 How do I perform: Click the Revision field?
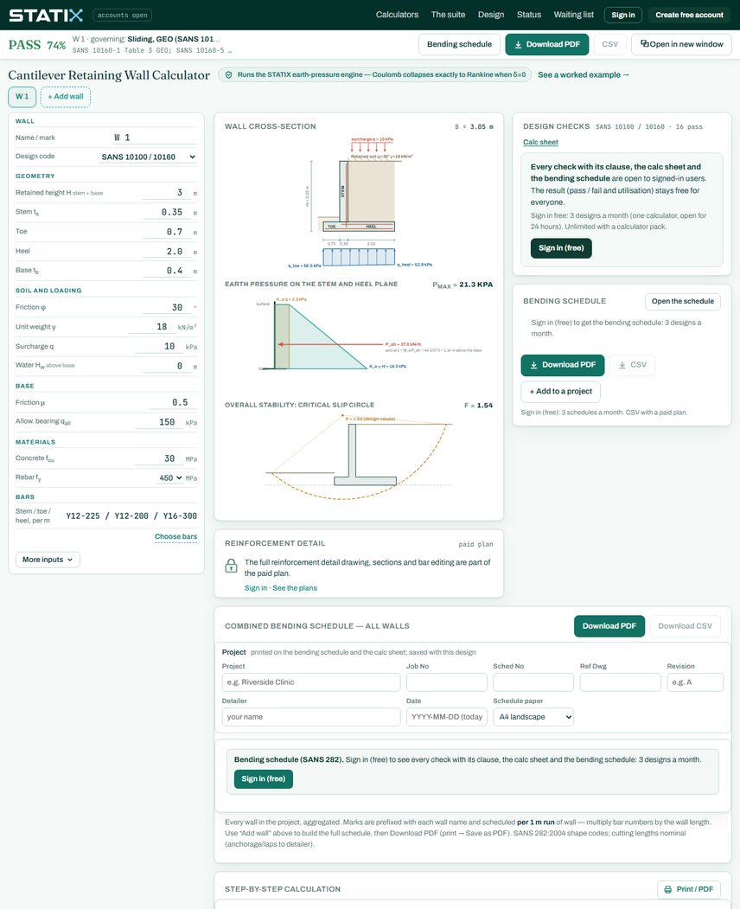point(695,682)
